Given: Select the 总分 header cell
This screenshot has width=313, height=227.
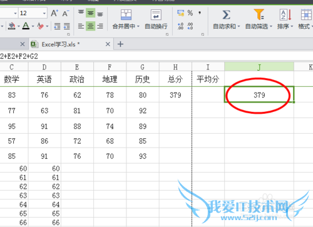Looking at the screenshot, I should (175, 79).
